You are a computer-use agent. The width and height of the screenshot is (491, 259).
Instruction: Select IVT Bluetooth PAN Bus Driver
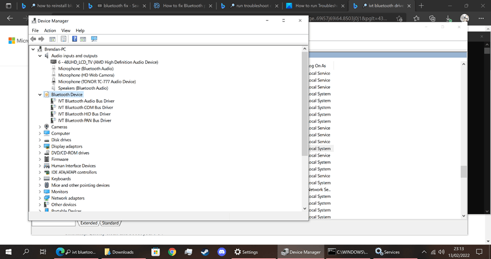pos(85,120)
